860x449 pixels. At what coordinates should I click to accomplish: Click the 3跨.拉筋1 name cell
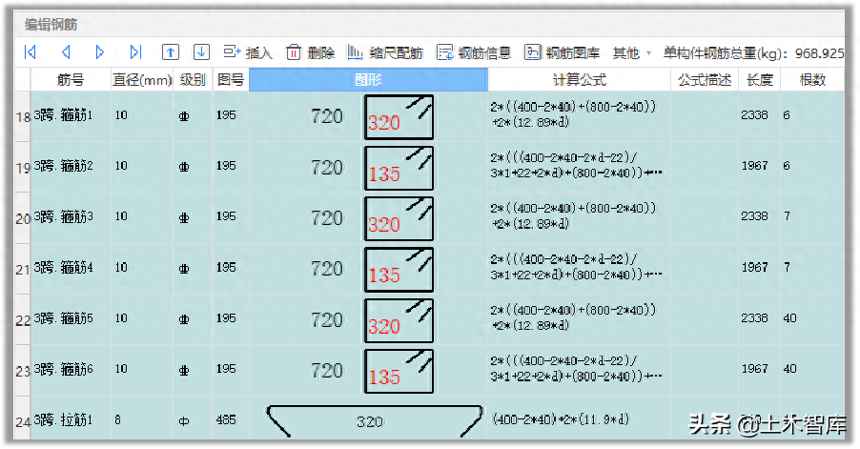71,420
